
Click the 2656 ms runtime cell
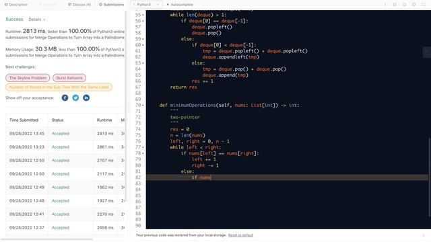pos(105,228)
